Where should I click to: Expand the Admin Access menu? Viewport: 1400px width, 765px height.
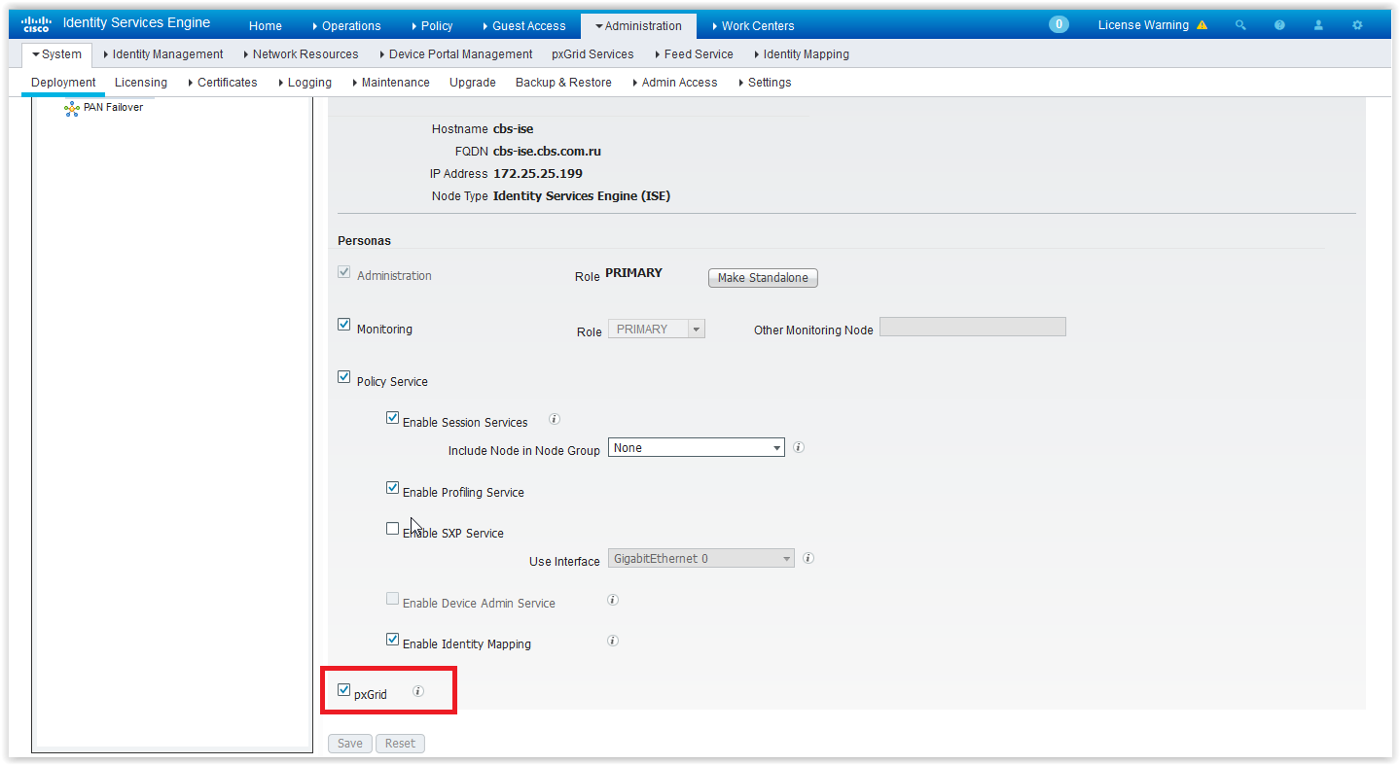click(675, 83)
